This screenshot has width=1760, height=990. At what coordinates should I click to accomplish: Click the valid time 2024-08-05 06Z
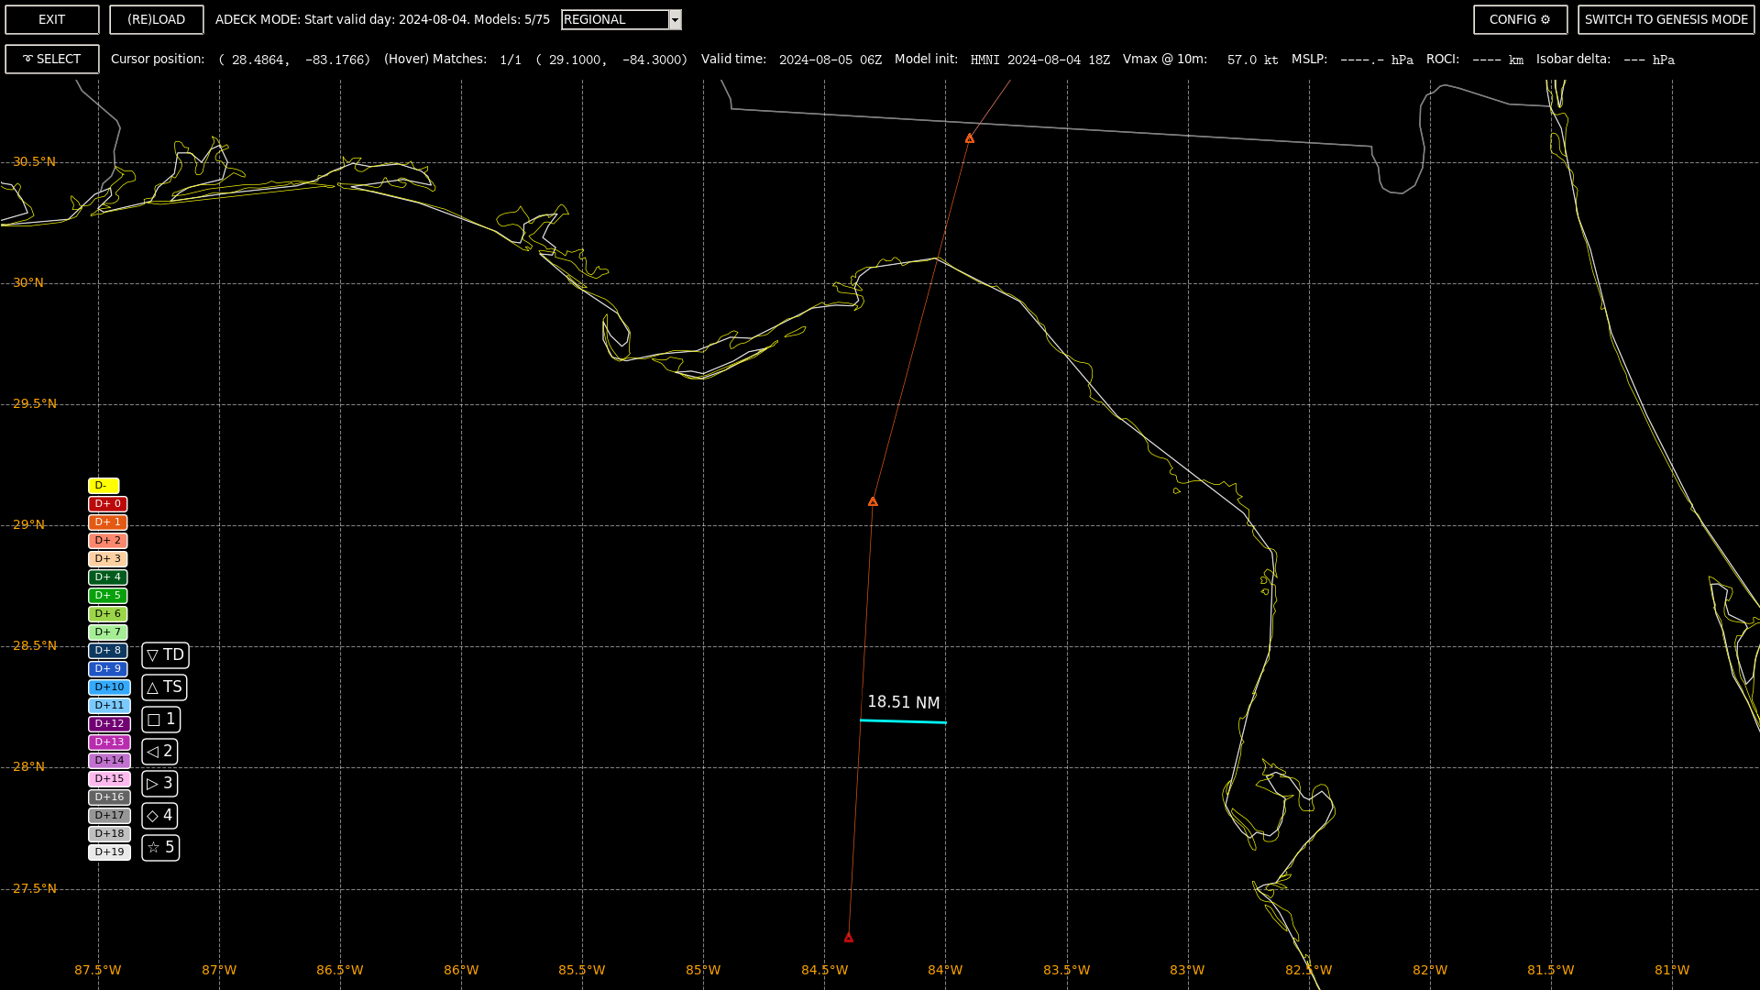click(830, 60)
